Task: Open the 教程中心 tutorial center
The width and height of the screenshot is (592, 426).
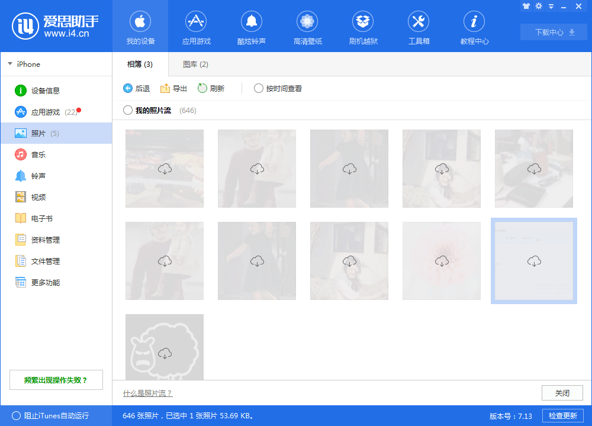Action: 474,27
